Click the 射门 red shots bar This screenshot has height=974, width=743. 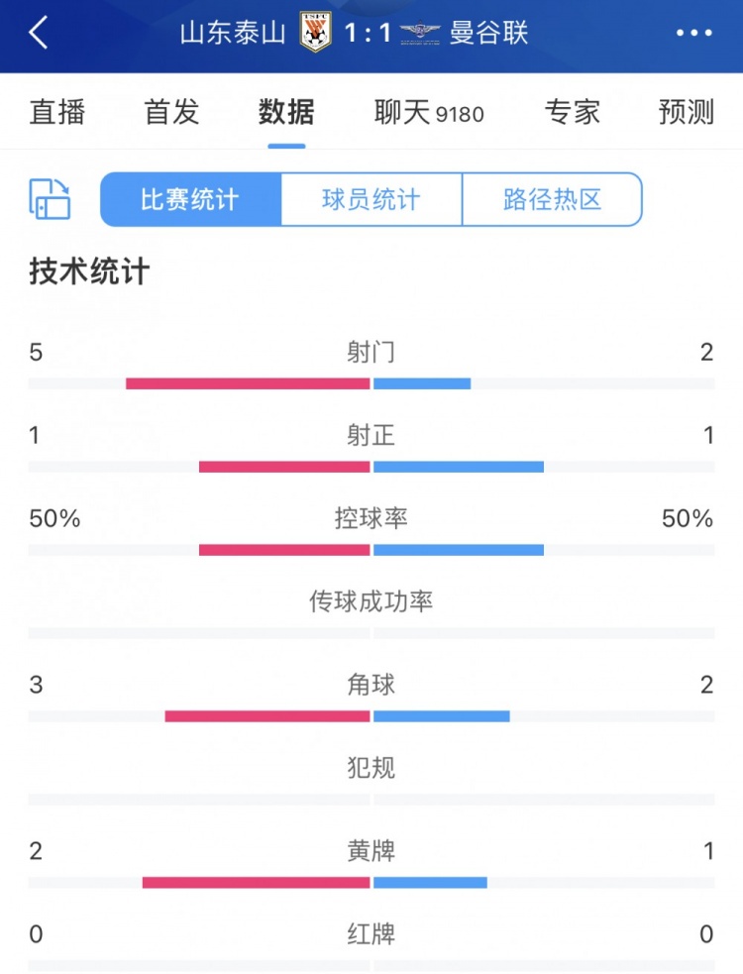tap(248, 383)
